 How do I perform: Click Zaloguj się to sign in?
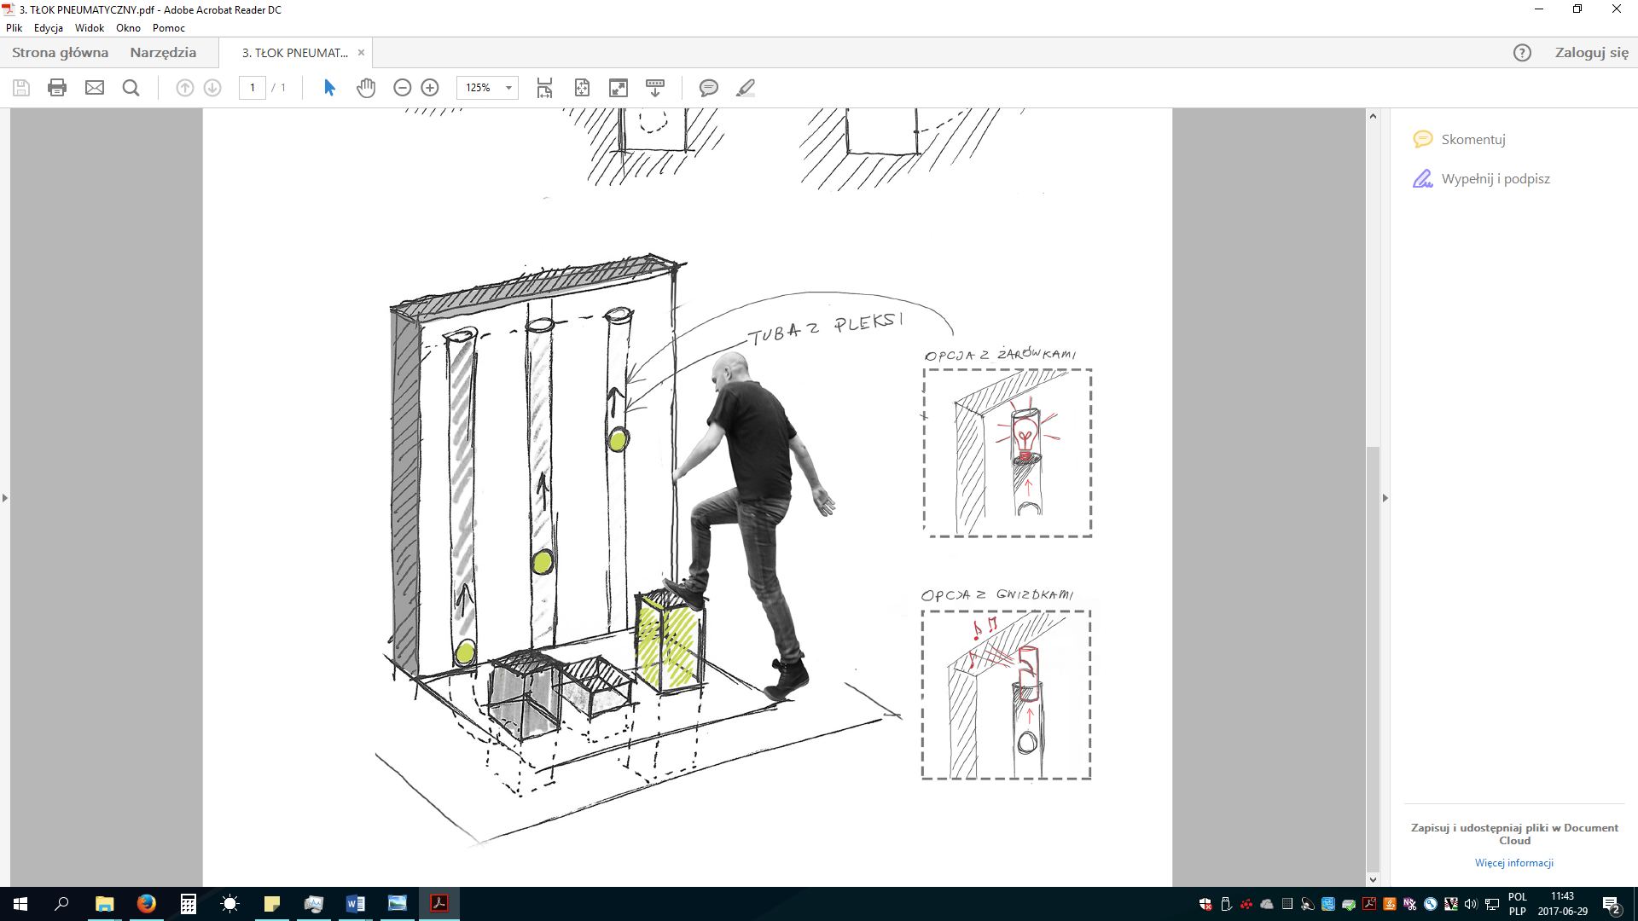point(1591,52)
